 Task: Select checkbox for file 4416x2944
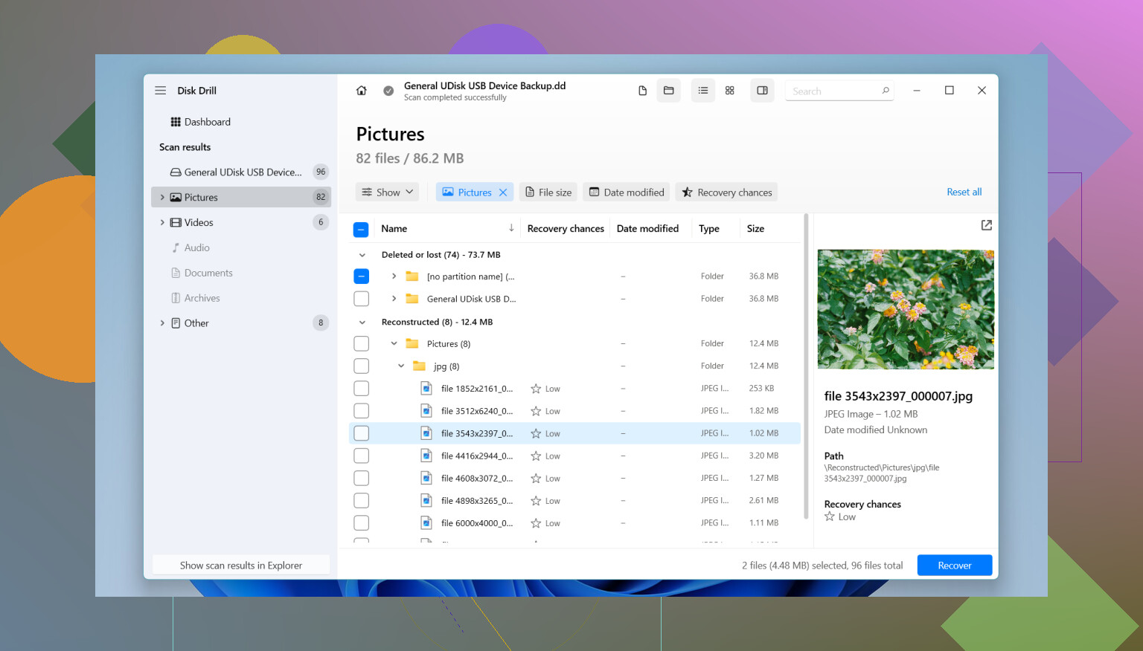click(x=361, y=456)
